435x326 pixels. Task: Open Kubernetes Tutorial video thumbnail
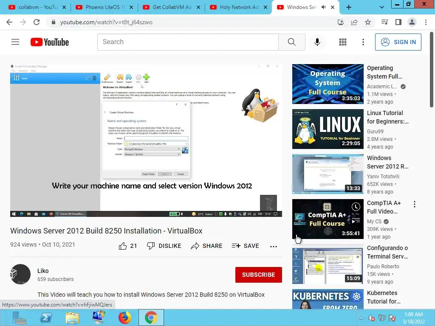pos(328,299)
